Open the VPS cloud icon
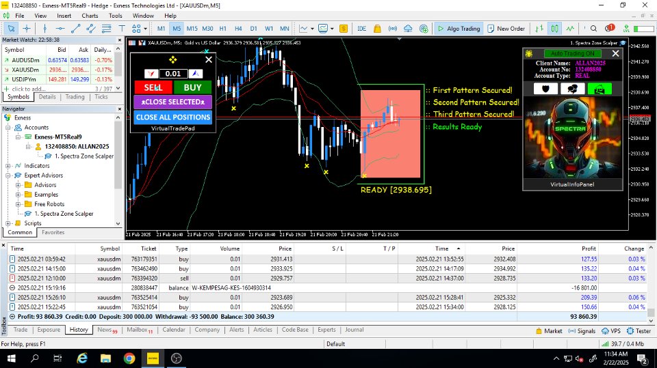Viewport: 657px width, 368px height. pos(408,29)
